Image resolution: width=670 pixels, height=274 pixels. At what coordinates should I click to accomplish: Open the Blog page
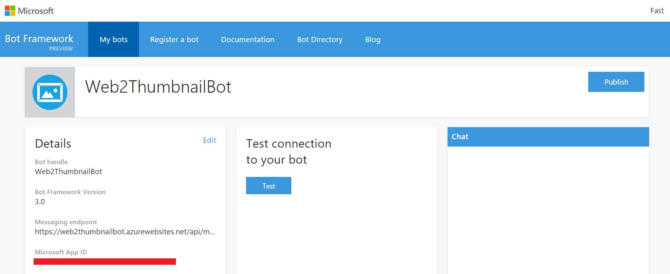pos(373,39)
